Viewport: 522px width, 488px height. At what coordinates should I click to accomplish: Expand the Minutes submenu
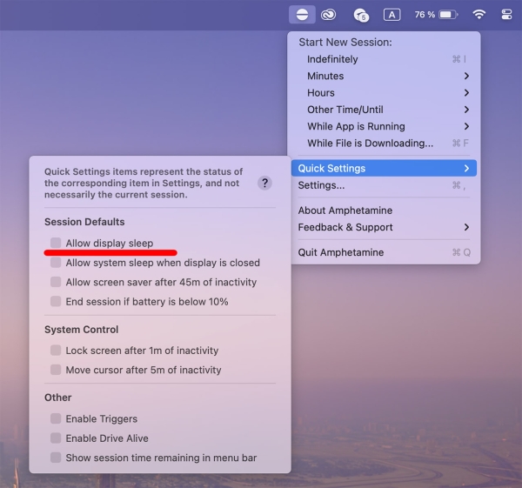pyautogui.click(x=384, y=76)
